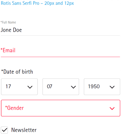Image resolution: width=121 pixels, height=134 pixels.
Task: Open the year dropdown showing 1950
Action: click(102, 87)
